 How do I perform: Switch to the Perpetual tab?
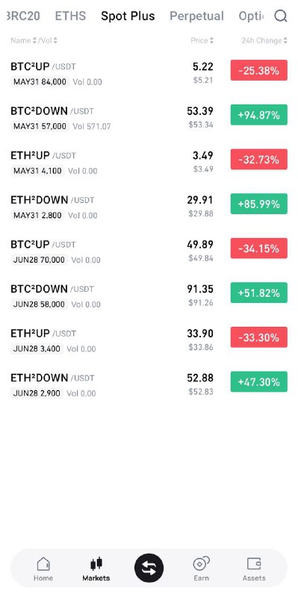point(196,16)
